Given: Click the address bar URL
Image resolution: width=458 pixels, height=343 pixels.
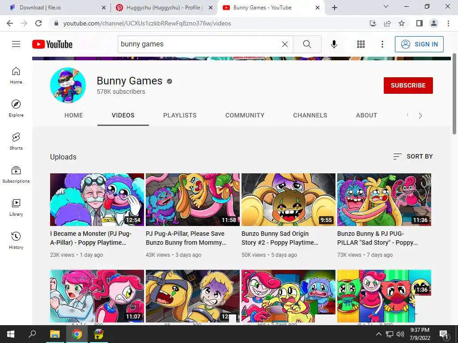Looking at the screenshot, I should (x=147, y=23).
